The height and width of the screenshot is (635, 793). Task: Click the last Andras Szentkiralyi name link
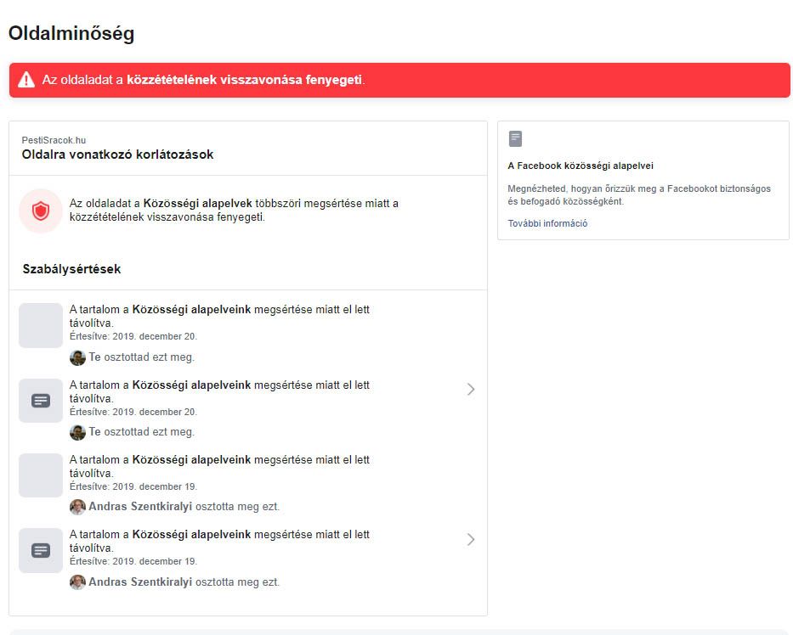tap(140, 582)
